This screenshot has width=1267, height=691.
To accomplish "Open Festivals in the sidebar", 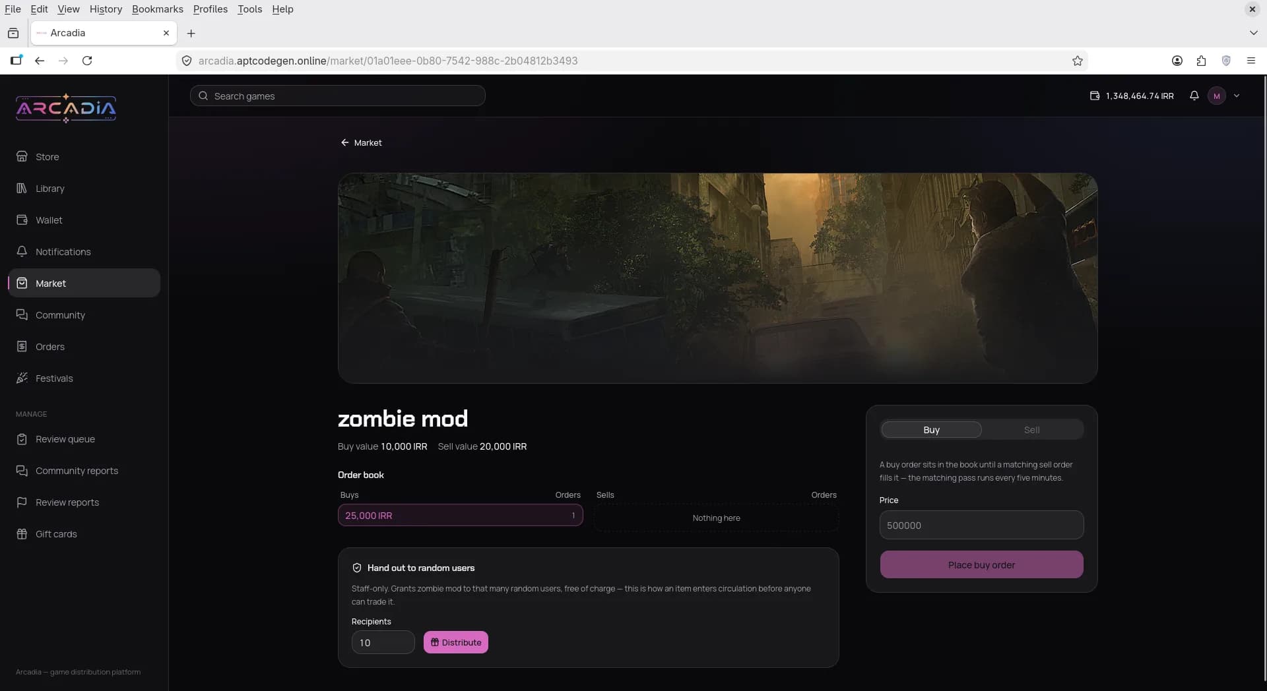I will click(x=84, y=378).
